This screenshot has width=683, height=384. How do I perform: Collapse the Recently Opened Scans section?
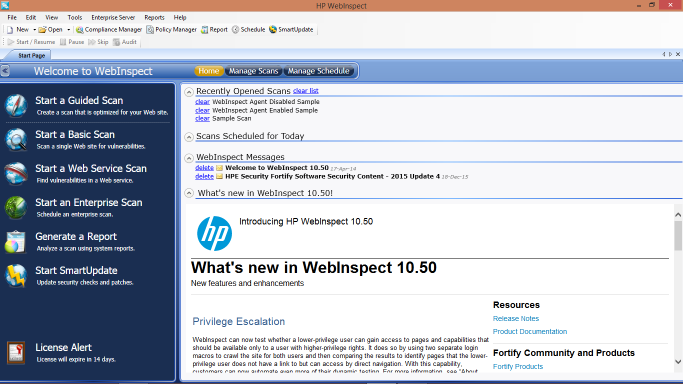click(x=189, y=92)
